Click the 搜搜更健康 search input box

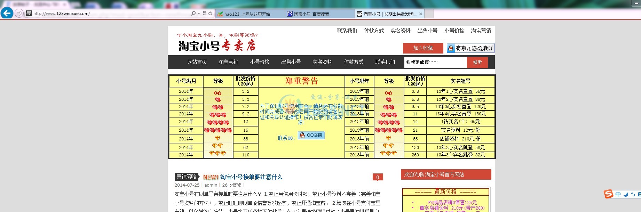click(x=435, y=62)
